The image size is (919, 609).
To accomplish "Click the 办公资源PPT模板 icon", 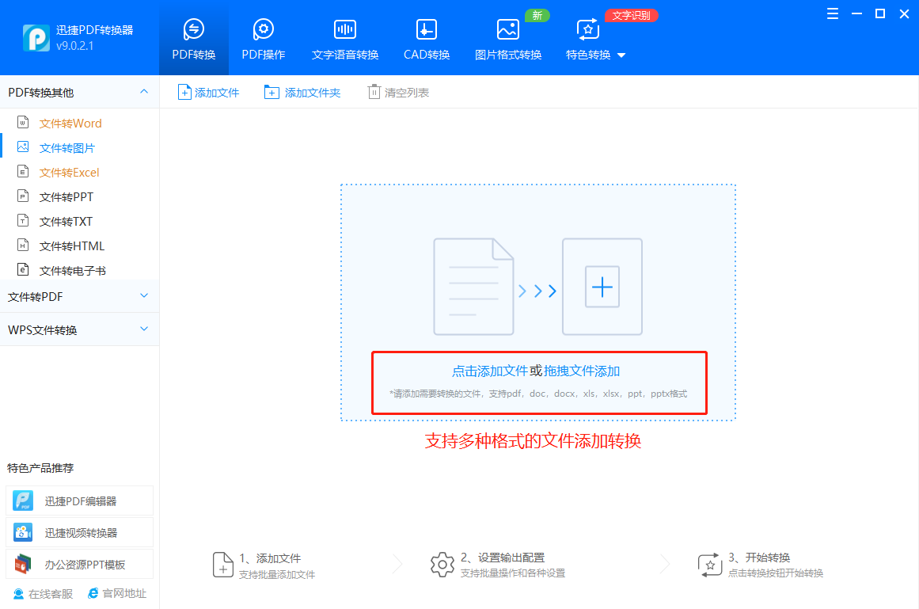I will [x=23, y=564].
